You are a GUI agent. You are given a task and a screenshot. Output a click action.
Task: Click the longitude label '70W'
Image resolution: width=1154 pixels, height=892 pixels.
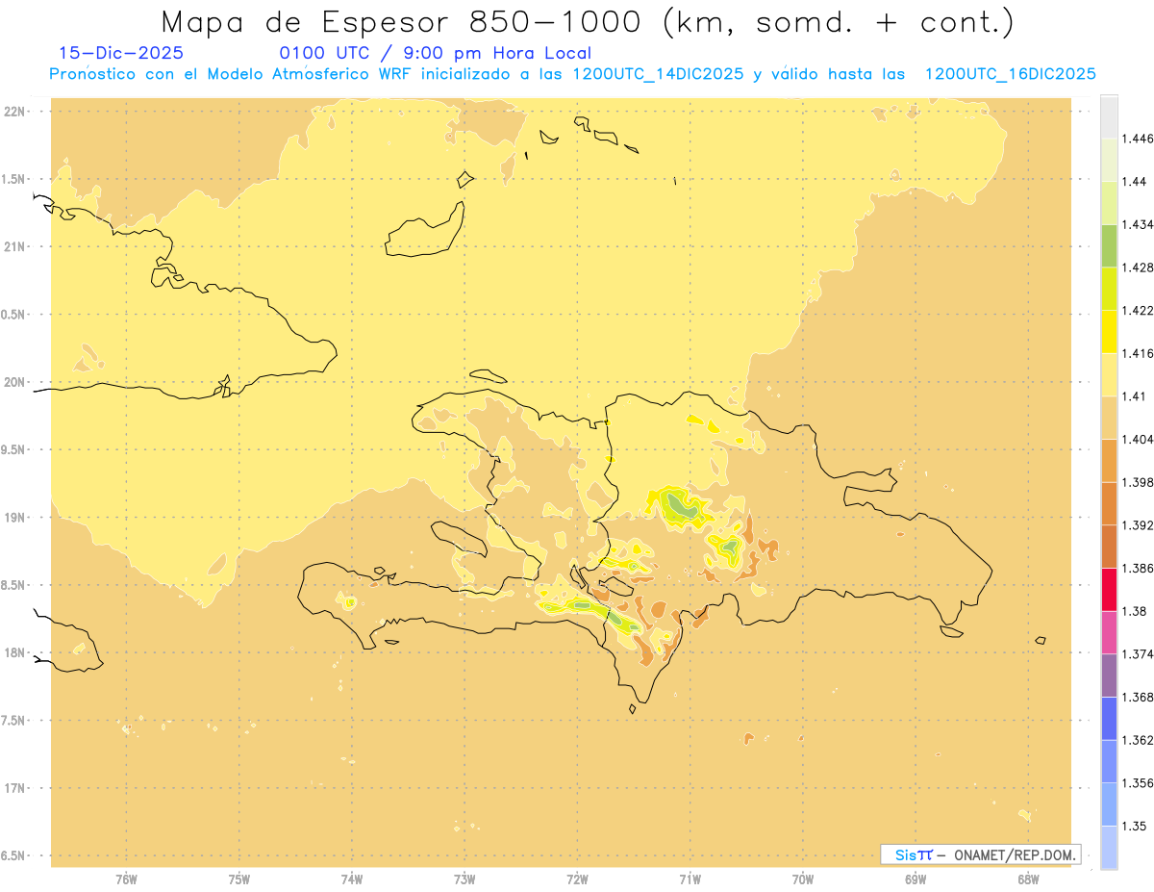coord(803,879)
